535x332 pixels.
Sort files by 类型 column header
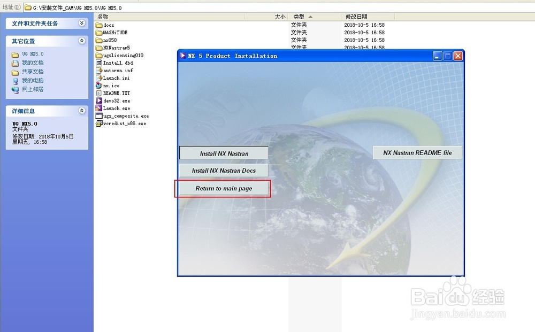tap(315, 17)
